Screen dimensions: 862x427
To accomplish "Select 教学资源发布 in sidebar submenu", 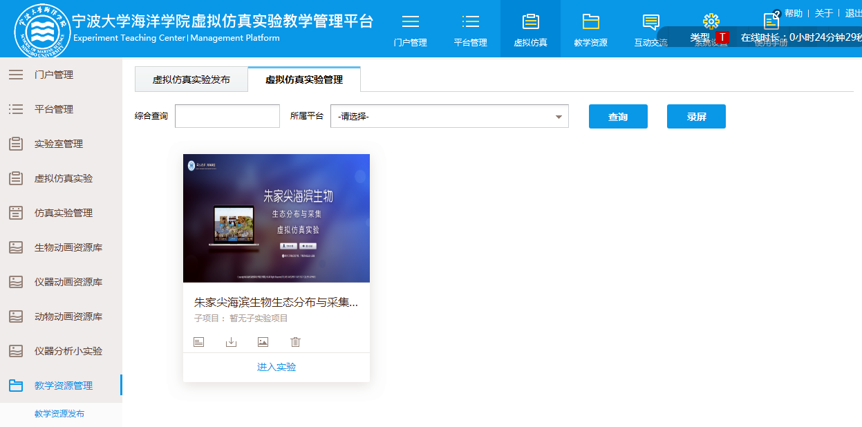I will pyautogui.click(x=59, y=414).
